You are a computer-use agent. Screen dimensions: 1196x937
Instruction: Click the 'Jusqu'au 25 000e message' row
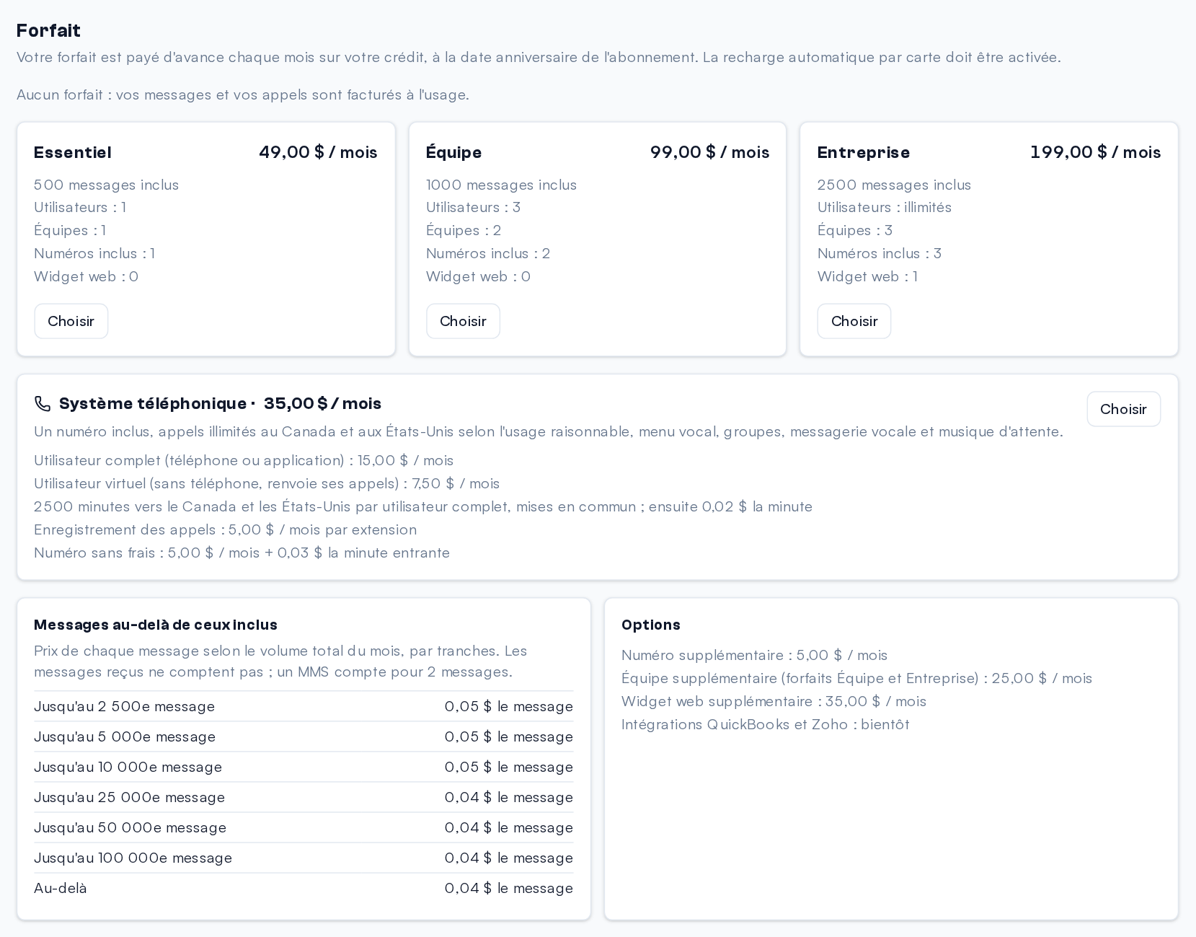pyautogui.click(x=304, y=797)
